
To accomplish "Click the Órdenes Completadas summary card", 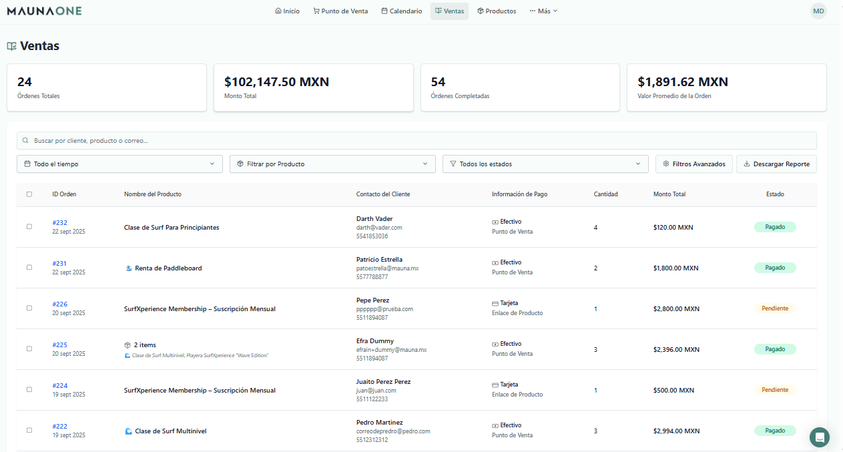I will 520,87.
